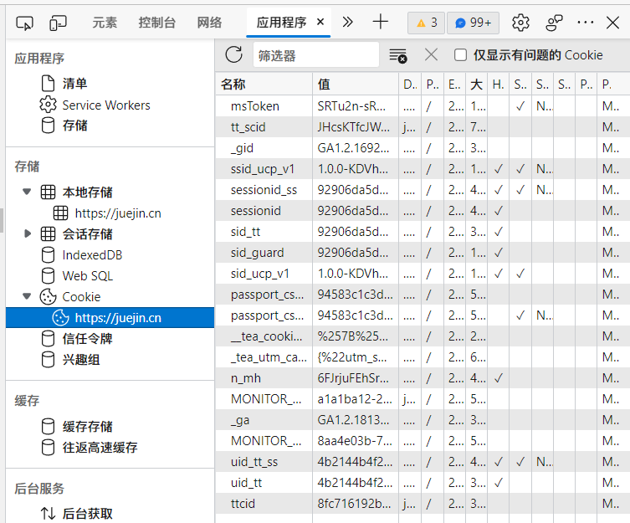Image resolution: width=630 pixels, height=523 pixels.
Task: Close the 应用程序 tab
Action: coord(320,22)
